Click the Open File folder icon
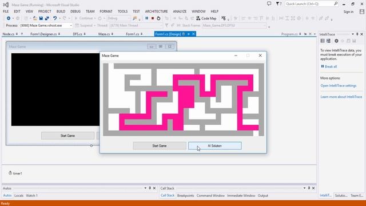Image resolution: width=366 pixels, height=206 pixels. point(35,18)
